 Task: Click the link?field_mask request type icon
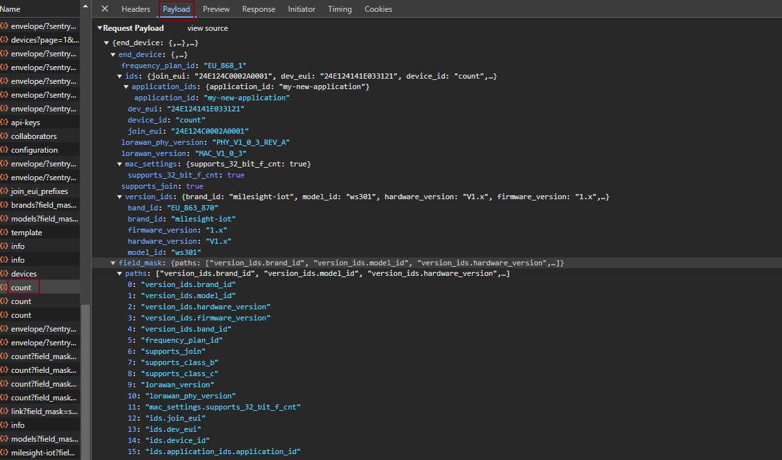4,411
